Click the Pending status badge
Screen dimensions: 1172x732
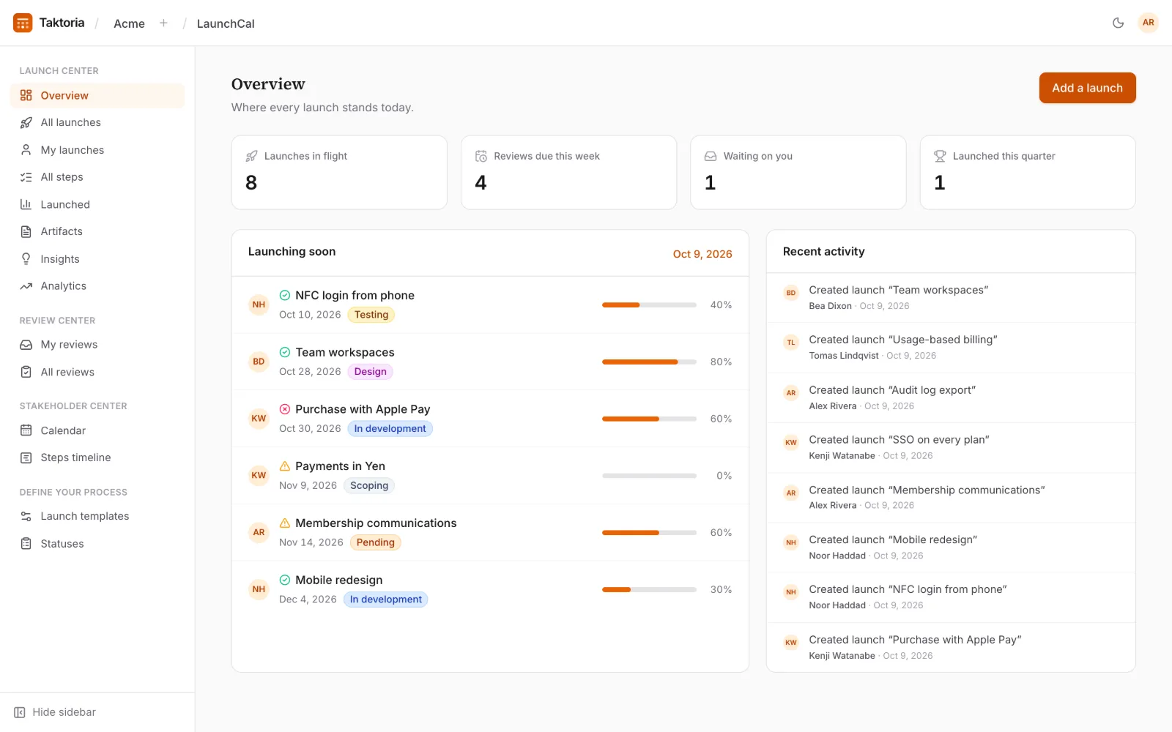[x=376, y=542]
